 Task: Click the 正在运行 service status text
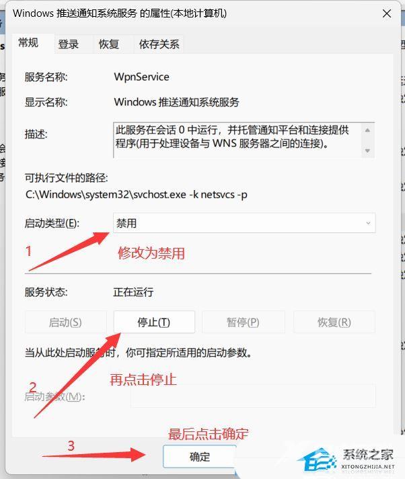[x=133, y=292]
